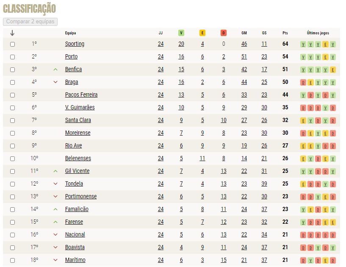
Task: Click the red D losses column icon
Action: (224, 33)
